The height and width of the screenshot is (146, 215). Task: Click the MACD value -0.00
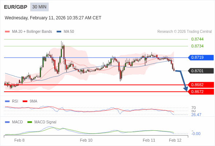(196, 134)
